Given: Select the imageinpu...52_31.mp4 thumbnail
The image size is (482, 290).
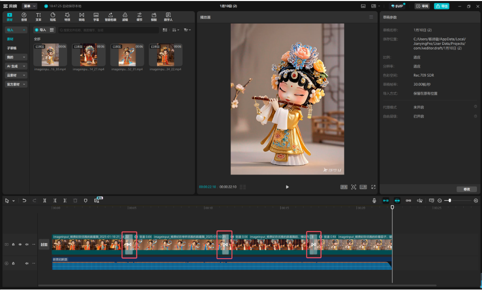Looking at the screenshot, I should [127, 55].
